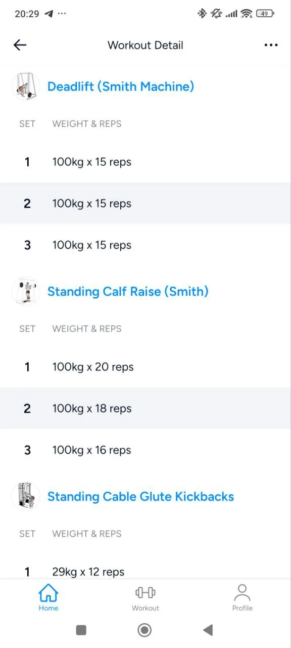Switch to the Workout tab
This screenshot has height=648, width=291.
click(145, 597)
